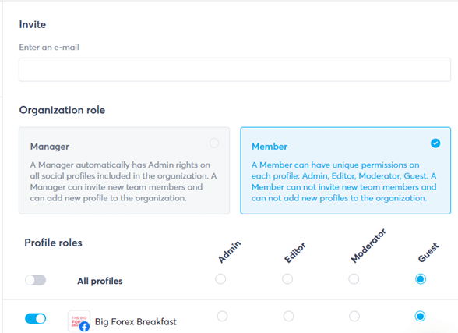Click the Admin column header
The image size is (458, 333).
(230, 252)
